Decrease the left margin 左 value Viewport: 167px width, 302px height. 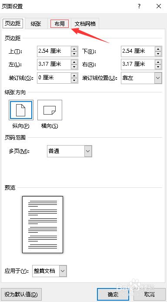(74, 67)
